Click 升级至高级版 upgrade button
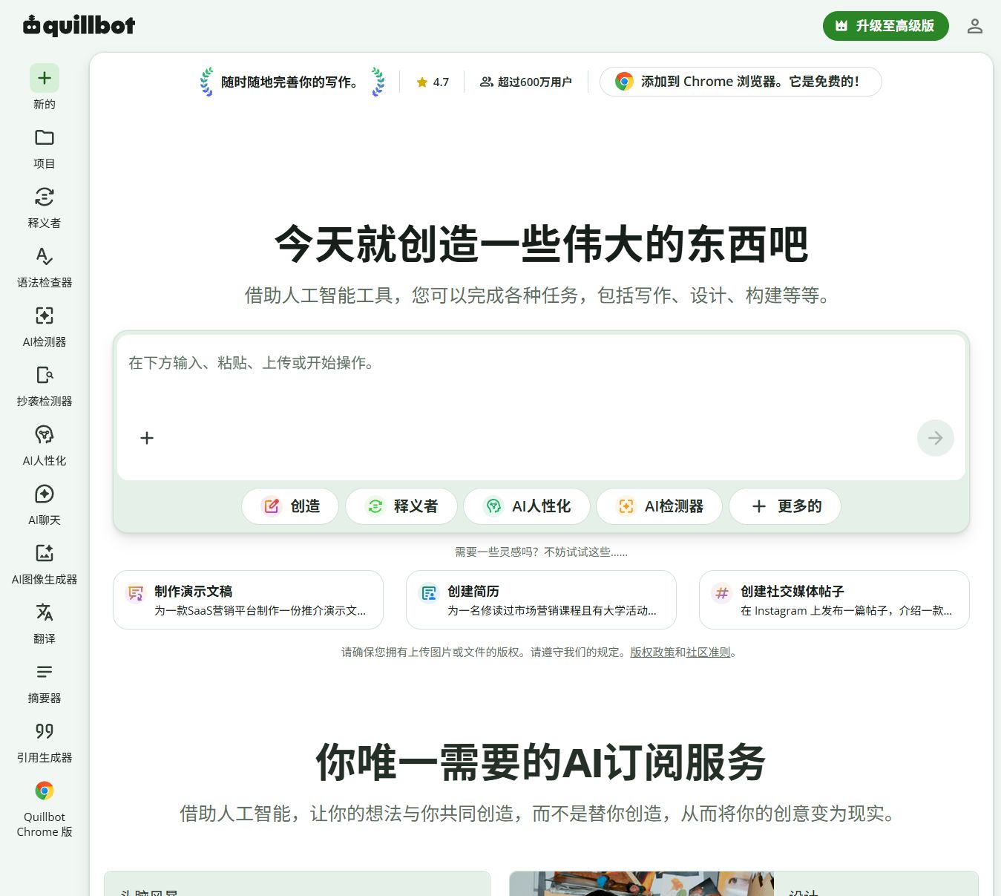This screenshot has width=1001, height=896. 886,26
